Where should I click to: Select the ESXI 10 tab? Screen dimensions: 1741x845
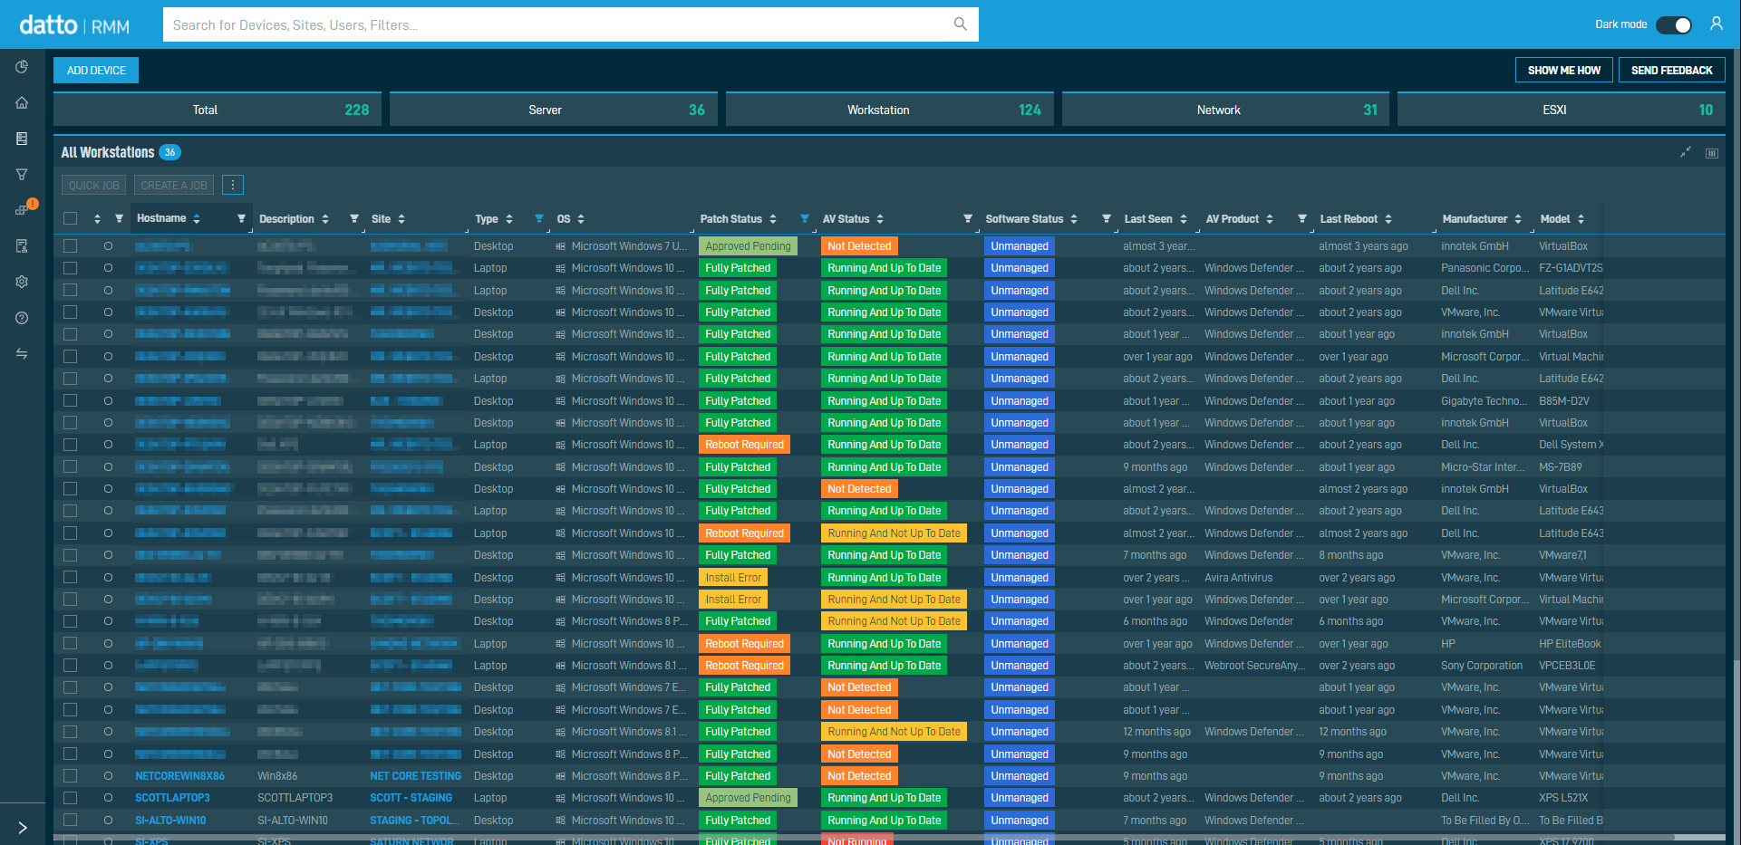(x=1562, y=110)
